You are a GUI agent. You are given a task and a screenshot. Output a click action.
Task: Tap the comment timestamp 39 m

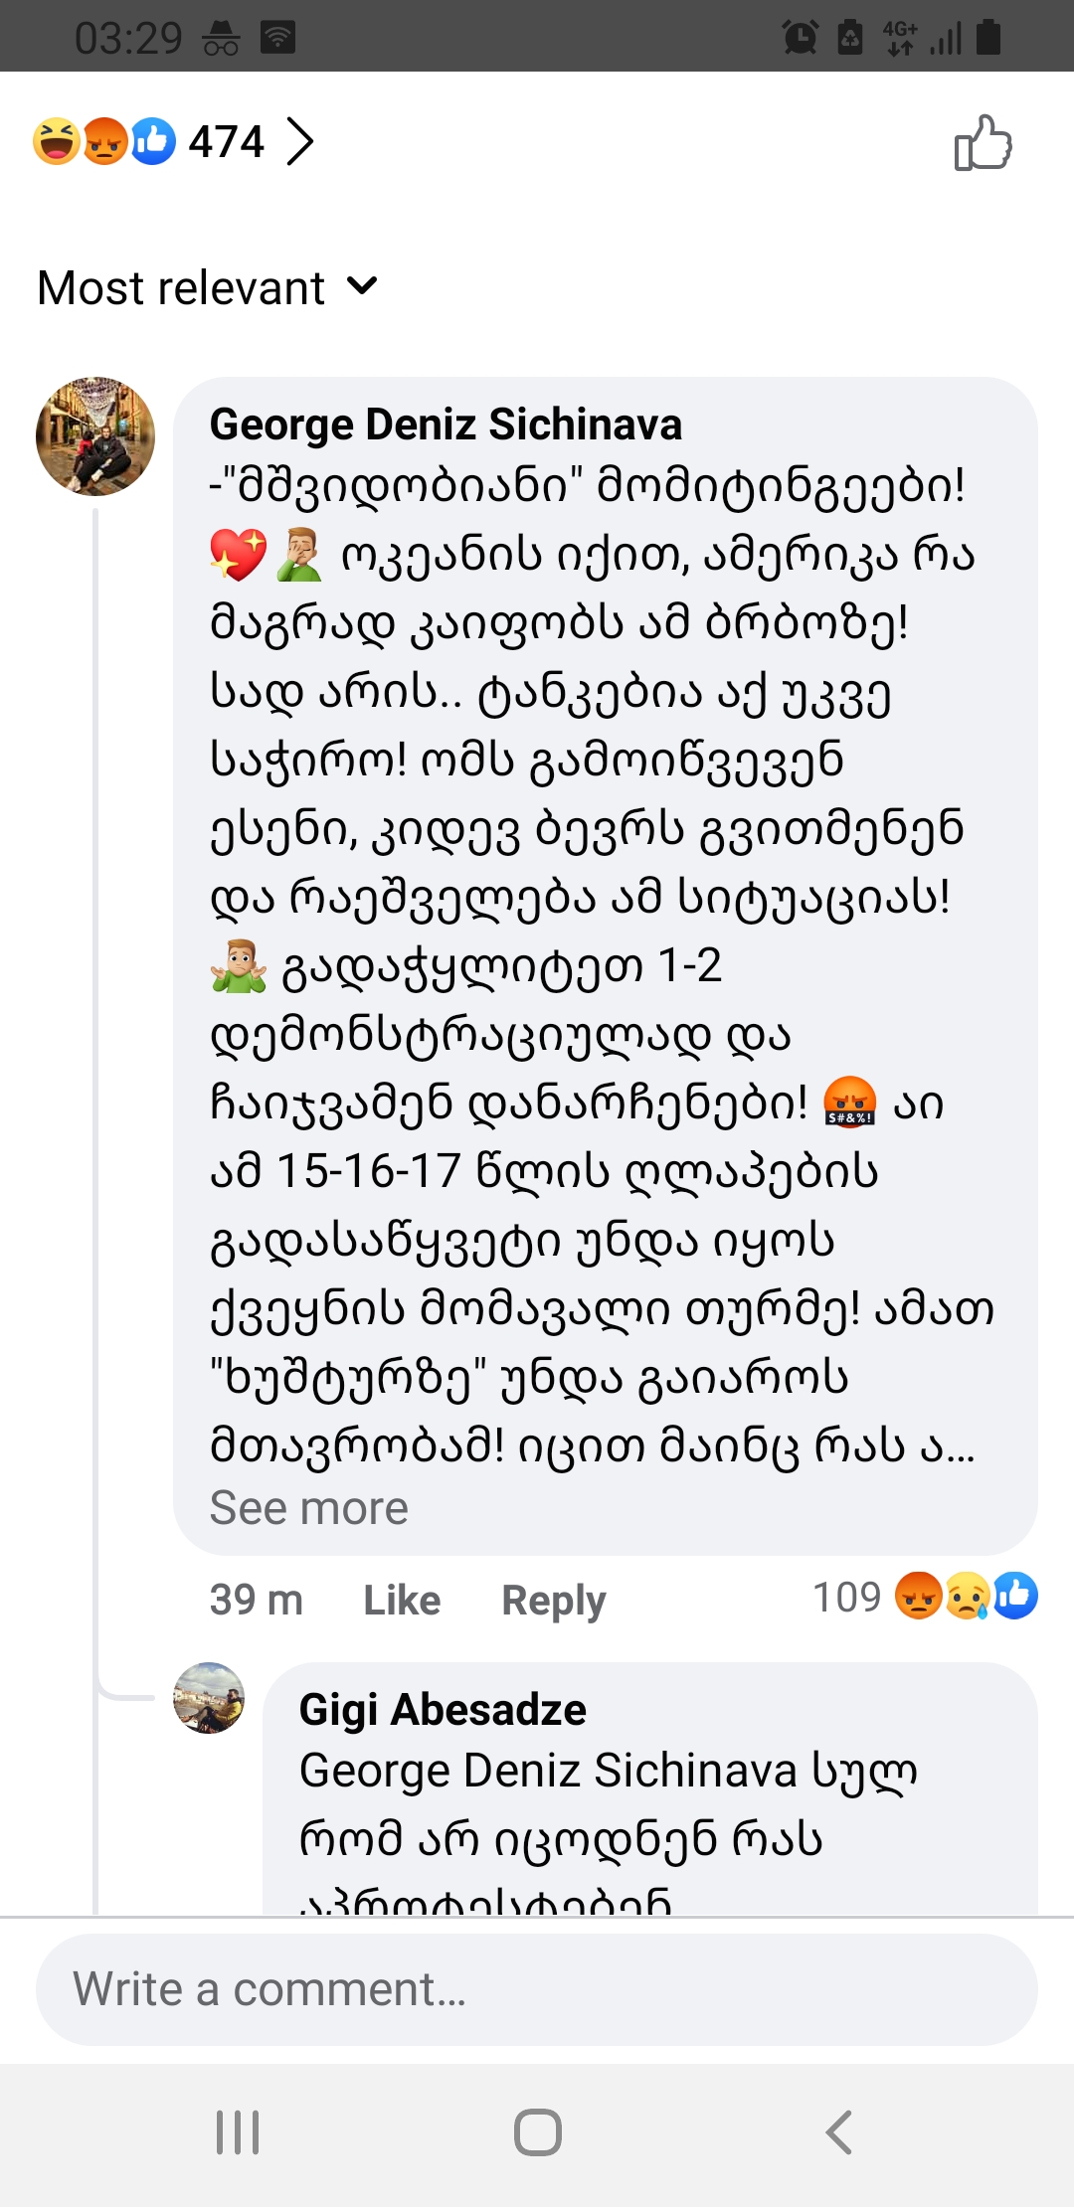[256, 1600]
